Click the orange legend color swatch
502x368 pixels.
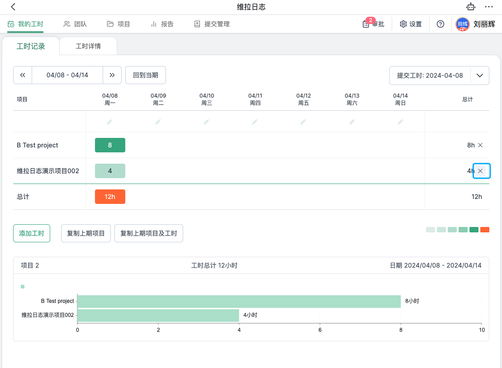pos(484,230)
